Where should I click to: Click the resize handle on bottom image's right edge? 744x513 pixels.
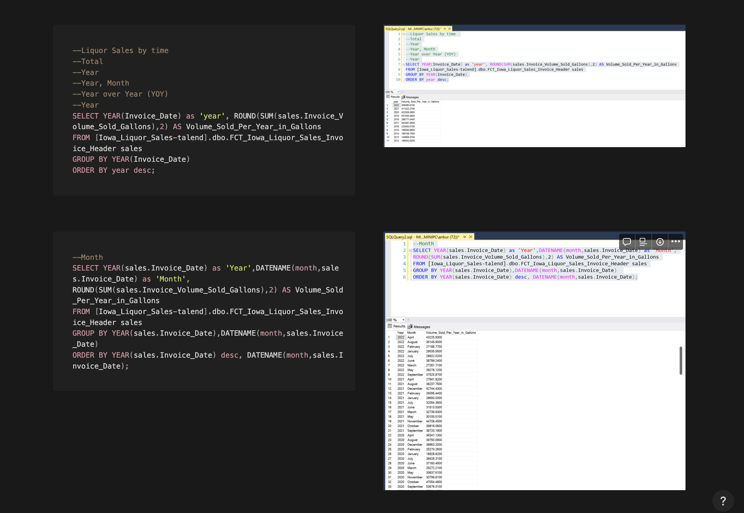click(x=681, y=361)
